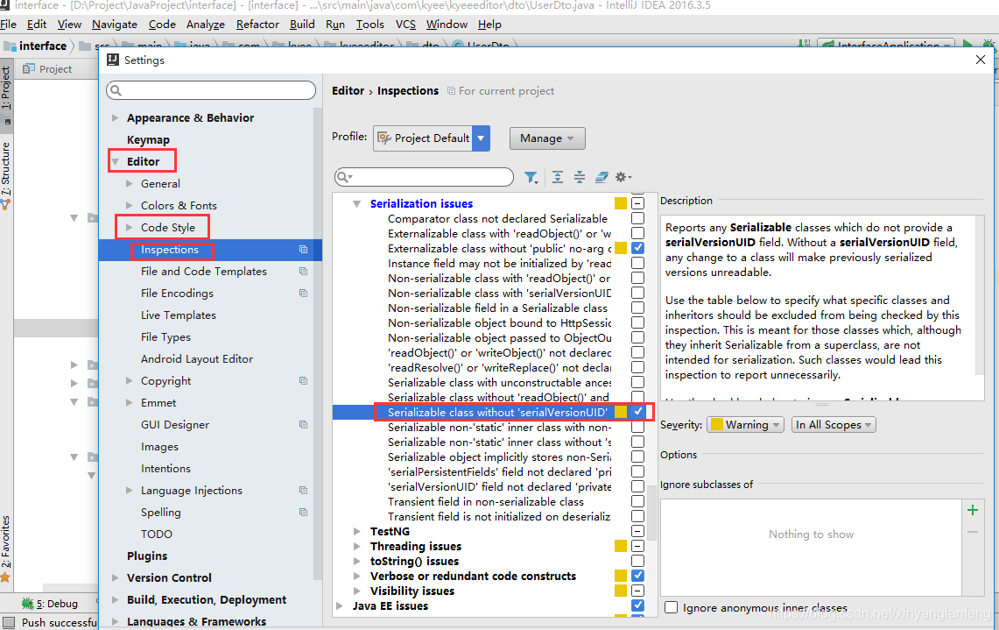Click the Settings dialog IntelliJ logo icon

pyautogui.click(x=113, y=60)
